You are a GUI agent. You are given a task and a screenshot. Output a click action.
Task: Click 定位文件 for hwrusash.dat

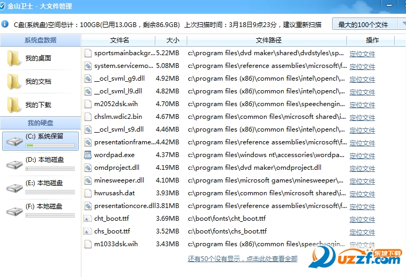(x=362, y=194)
